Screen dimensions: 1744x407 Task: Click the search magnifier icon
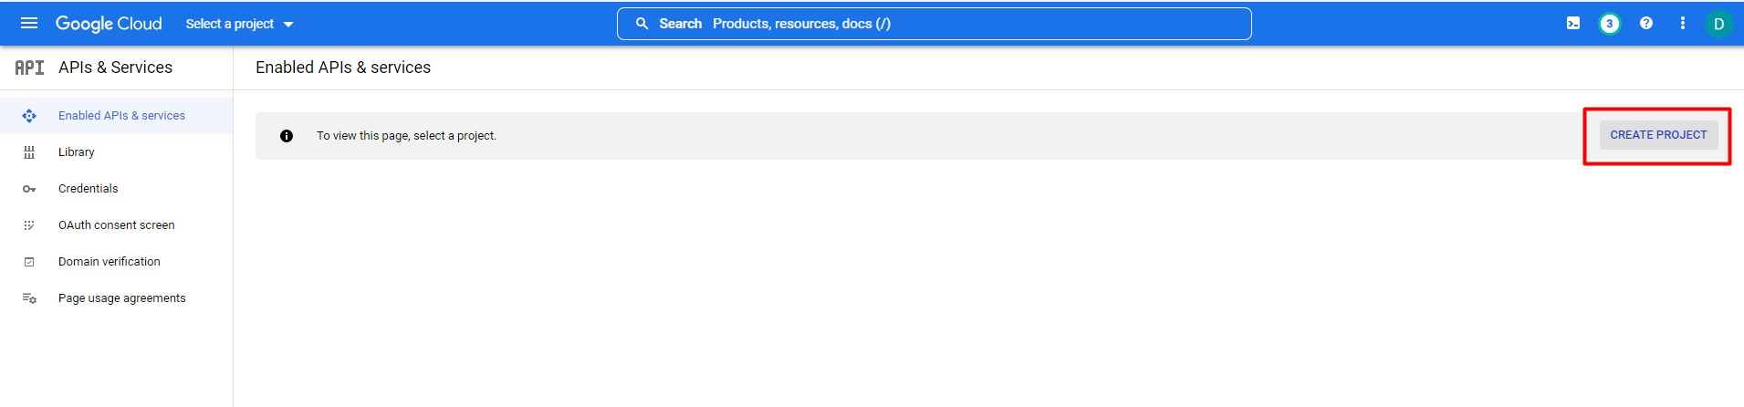tap(642, 24)
